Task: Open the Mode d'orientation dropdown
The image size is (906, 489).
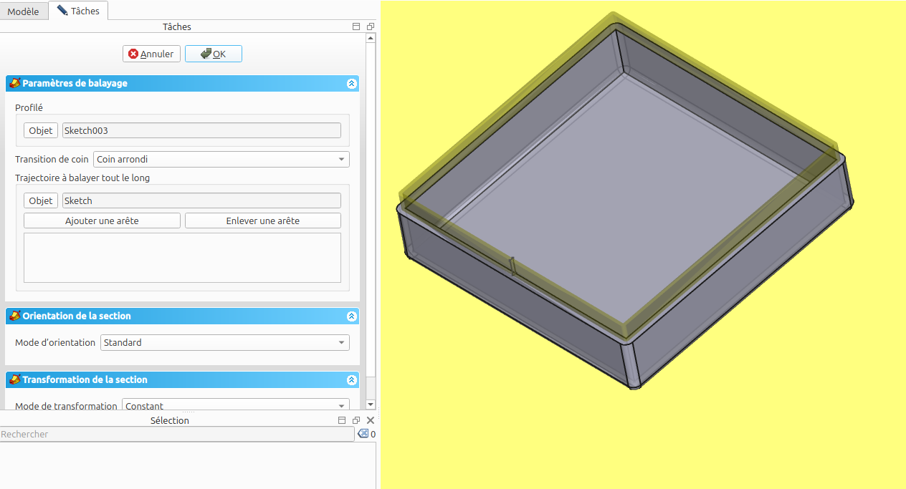Action: coord(224,342)
